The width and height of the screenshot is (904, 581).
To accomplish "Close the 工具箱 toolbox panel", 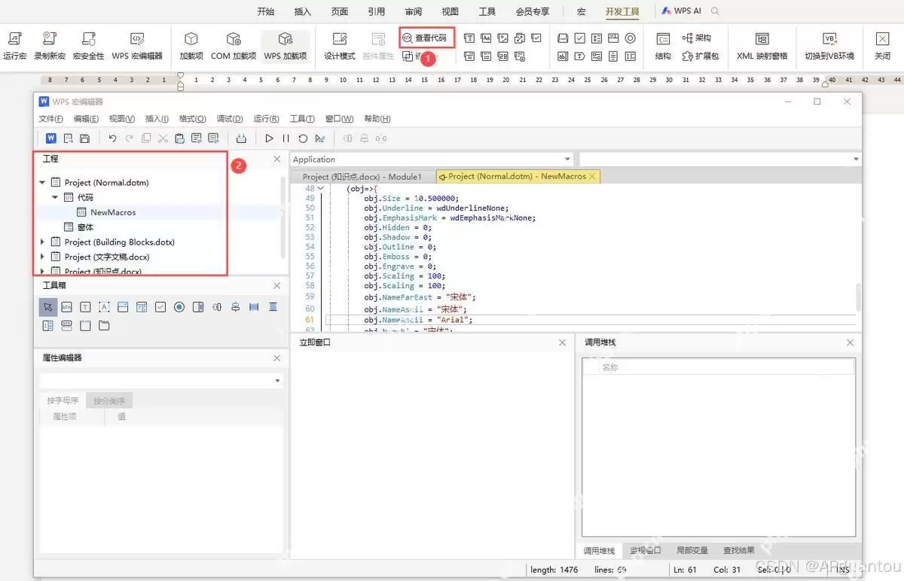I will coord(276,286).
